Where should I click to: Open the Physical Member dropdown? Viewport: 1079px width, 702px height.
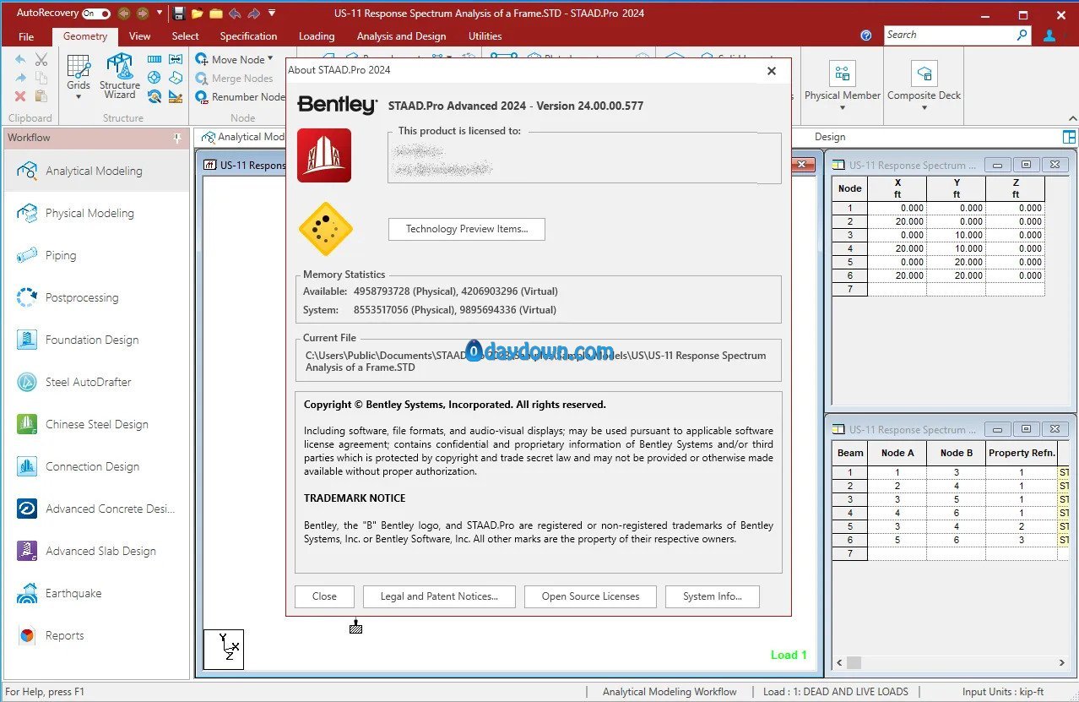point(842,107)
